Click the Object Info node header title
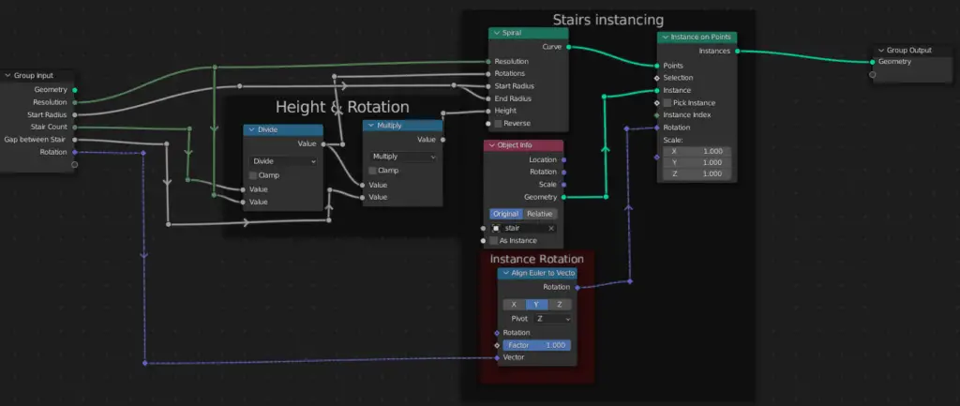 pos(515,145)
